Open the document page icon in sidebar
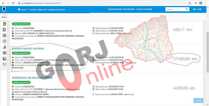The height and width of the screenshot is (106, 209). click(x=4, y=24)
